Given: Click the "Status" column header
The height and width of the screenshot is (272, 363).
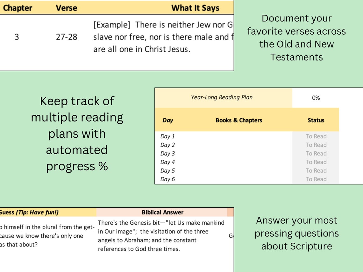Looking at the screenshot, I should [x=316, y=120].
